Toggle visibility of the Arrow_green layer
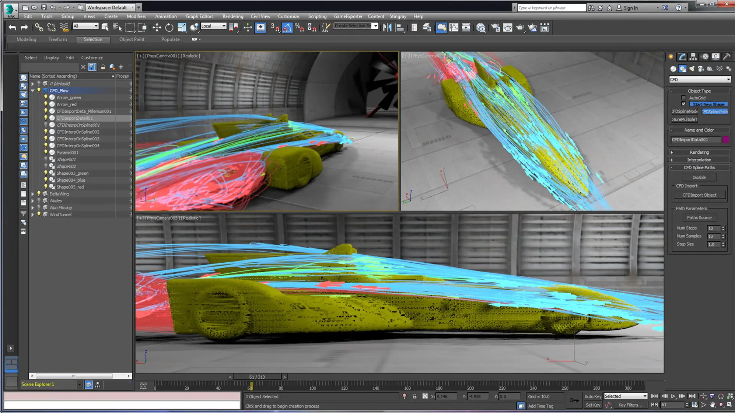735x413 pixels. [x=46, y=97]
